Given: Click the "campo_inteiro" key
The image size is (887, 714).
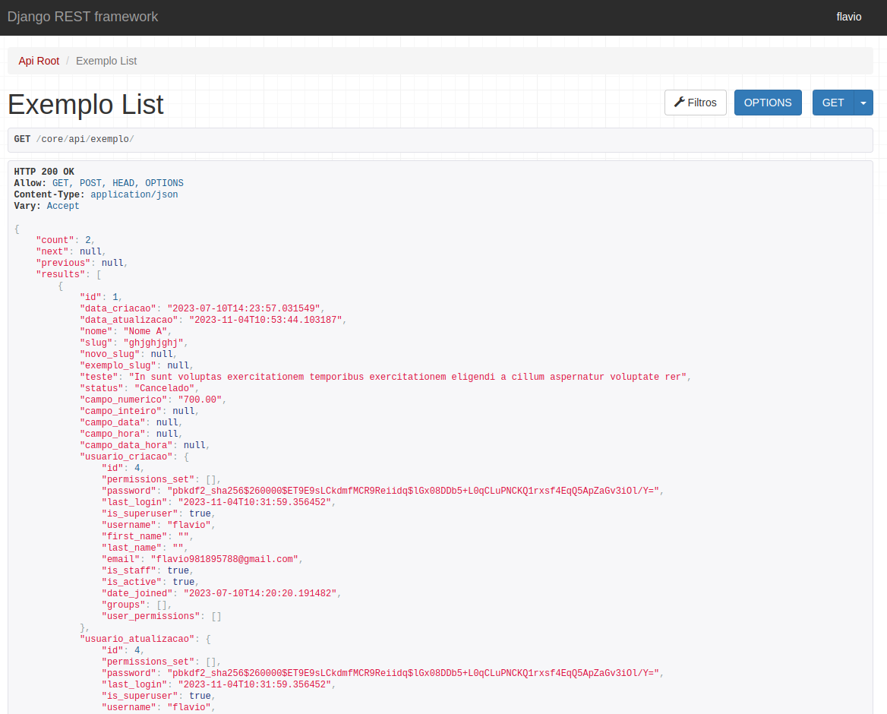Looking at the screenshot, I should pyautogui.click(x=121, y=411).
